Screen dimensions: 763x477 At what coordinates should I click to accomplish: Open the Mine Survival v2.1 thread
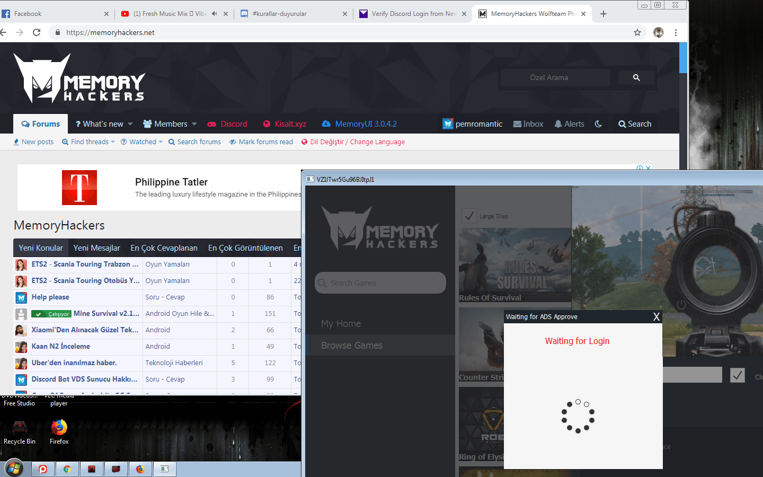pyautogui.click(x=107, y=314)
